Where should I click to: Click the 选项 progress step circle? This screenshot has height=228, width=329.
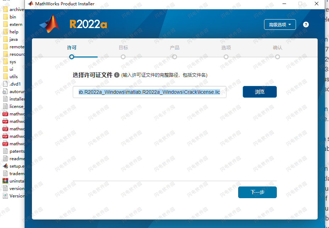pos(226,57)
